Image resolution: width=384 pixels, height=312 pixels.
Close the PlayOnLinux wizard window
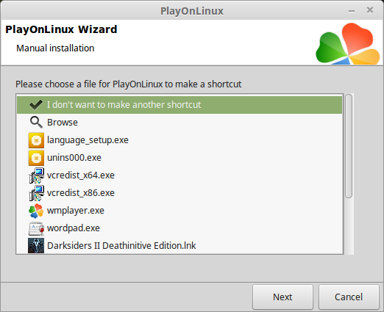point(370,10)
